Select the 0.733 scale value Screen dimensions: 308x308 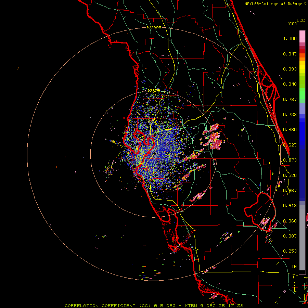[290, 115]
